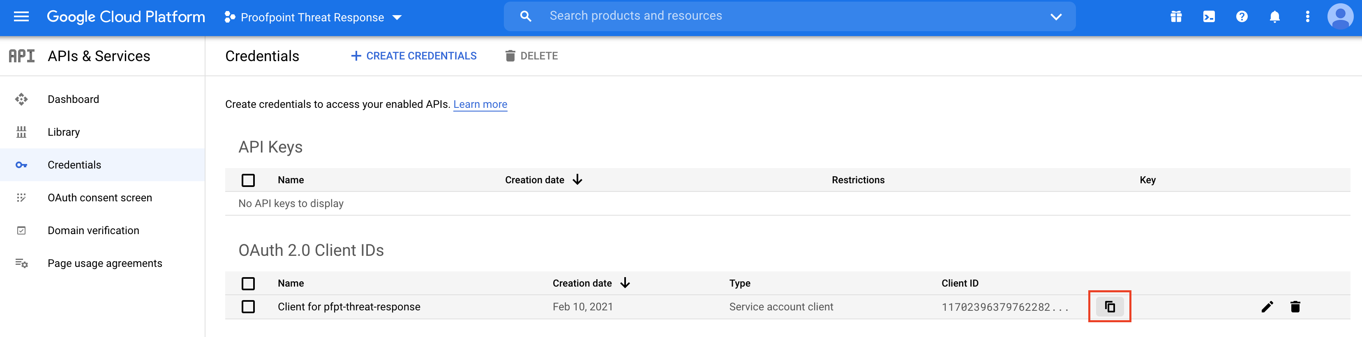The image size is (1362, 337).
Task: Click the truncated client ID 11702396379762282
Action: point(1004,307)
